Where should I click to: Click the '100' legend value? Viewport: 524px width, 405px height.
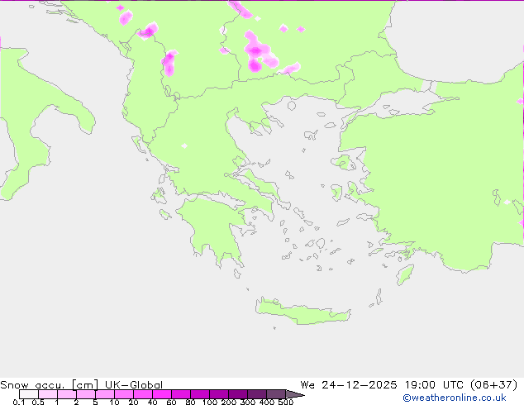point(210,402)
